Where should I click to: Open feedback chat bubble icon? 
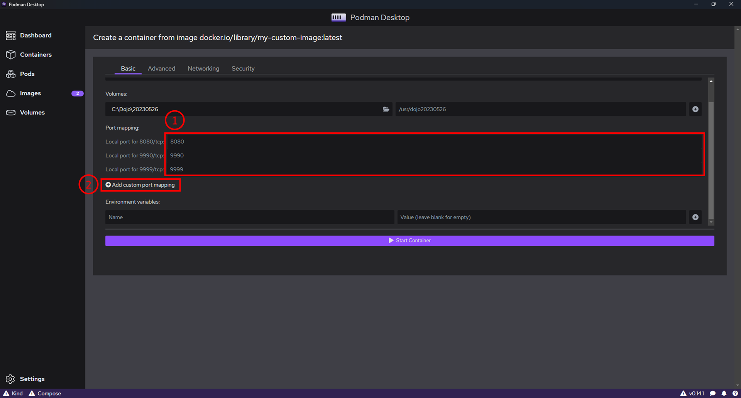(713, 393)
